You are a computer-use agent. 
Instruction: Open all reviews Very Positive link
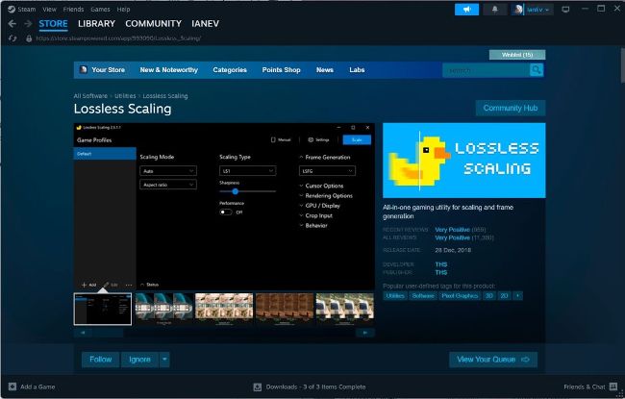click(452, 237)
